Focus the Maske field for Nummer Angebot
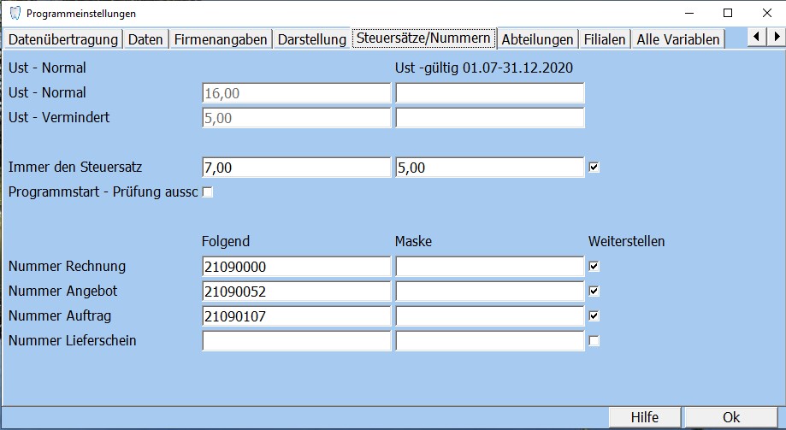Image resolution: width=786 pixels, height=430 pixels. tap(489, 292)
